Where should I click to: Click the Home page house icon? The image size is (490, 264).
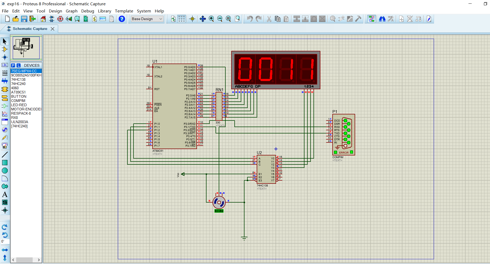tap(43, 19)
